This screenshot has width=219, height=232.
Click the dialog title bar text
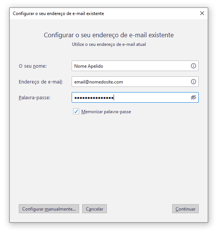(58, 14)
